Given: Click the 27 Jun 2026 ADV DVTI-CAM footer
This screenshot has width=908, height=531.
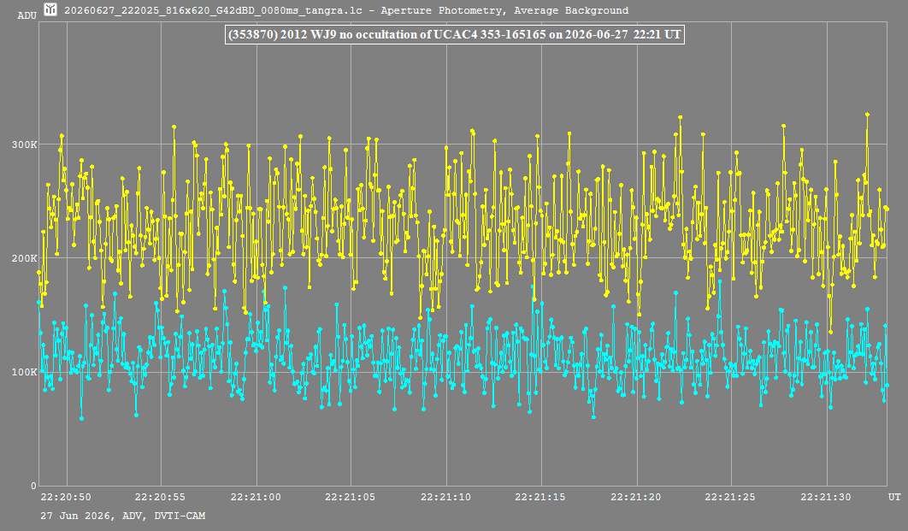Looking at the screenshot, I should [x=123, y=516].
